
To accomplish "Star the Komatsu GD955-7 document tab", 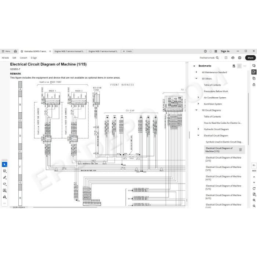I will (x=22, y=51).
